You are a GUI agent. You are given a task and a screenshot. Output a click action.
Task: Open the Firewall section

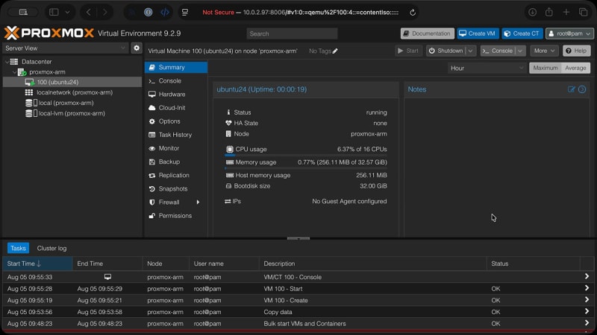click(x=176, y=202)
